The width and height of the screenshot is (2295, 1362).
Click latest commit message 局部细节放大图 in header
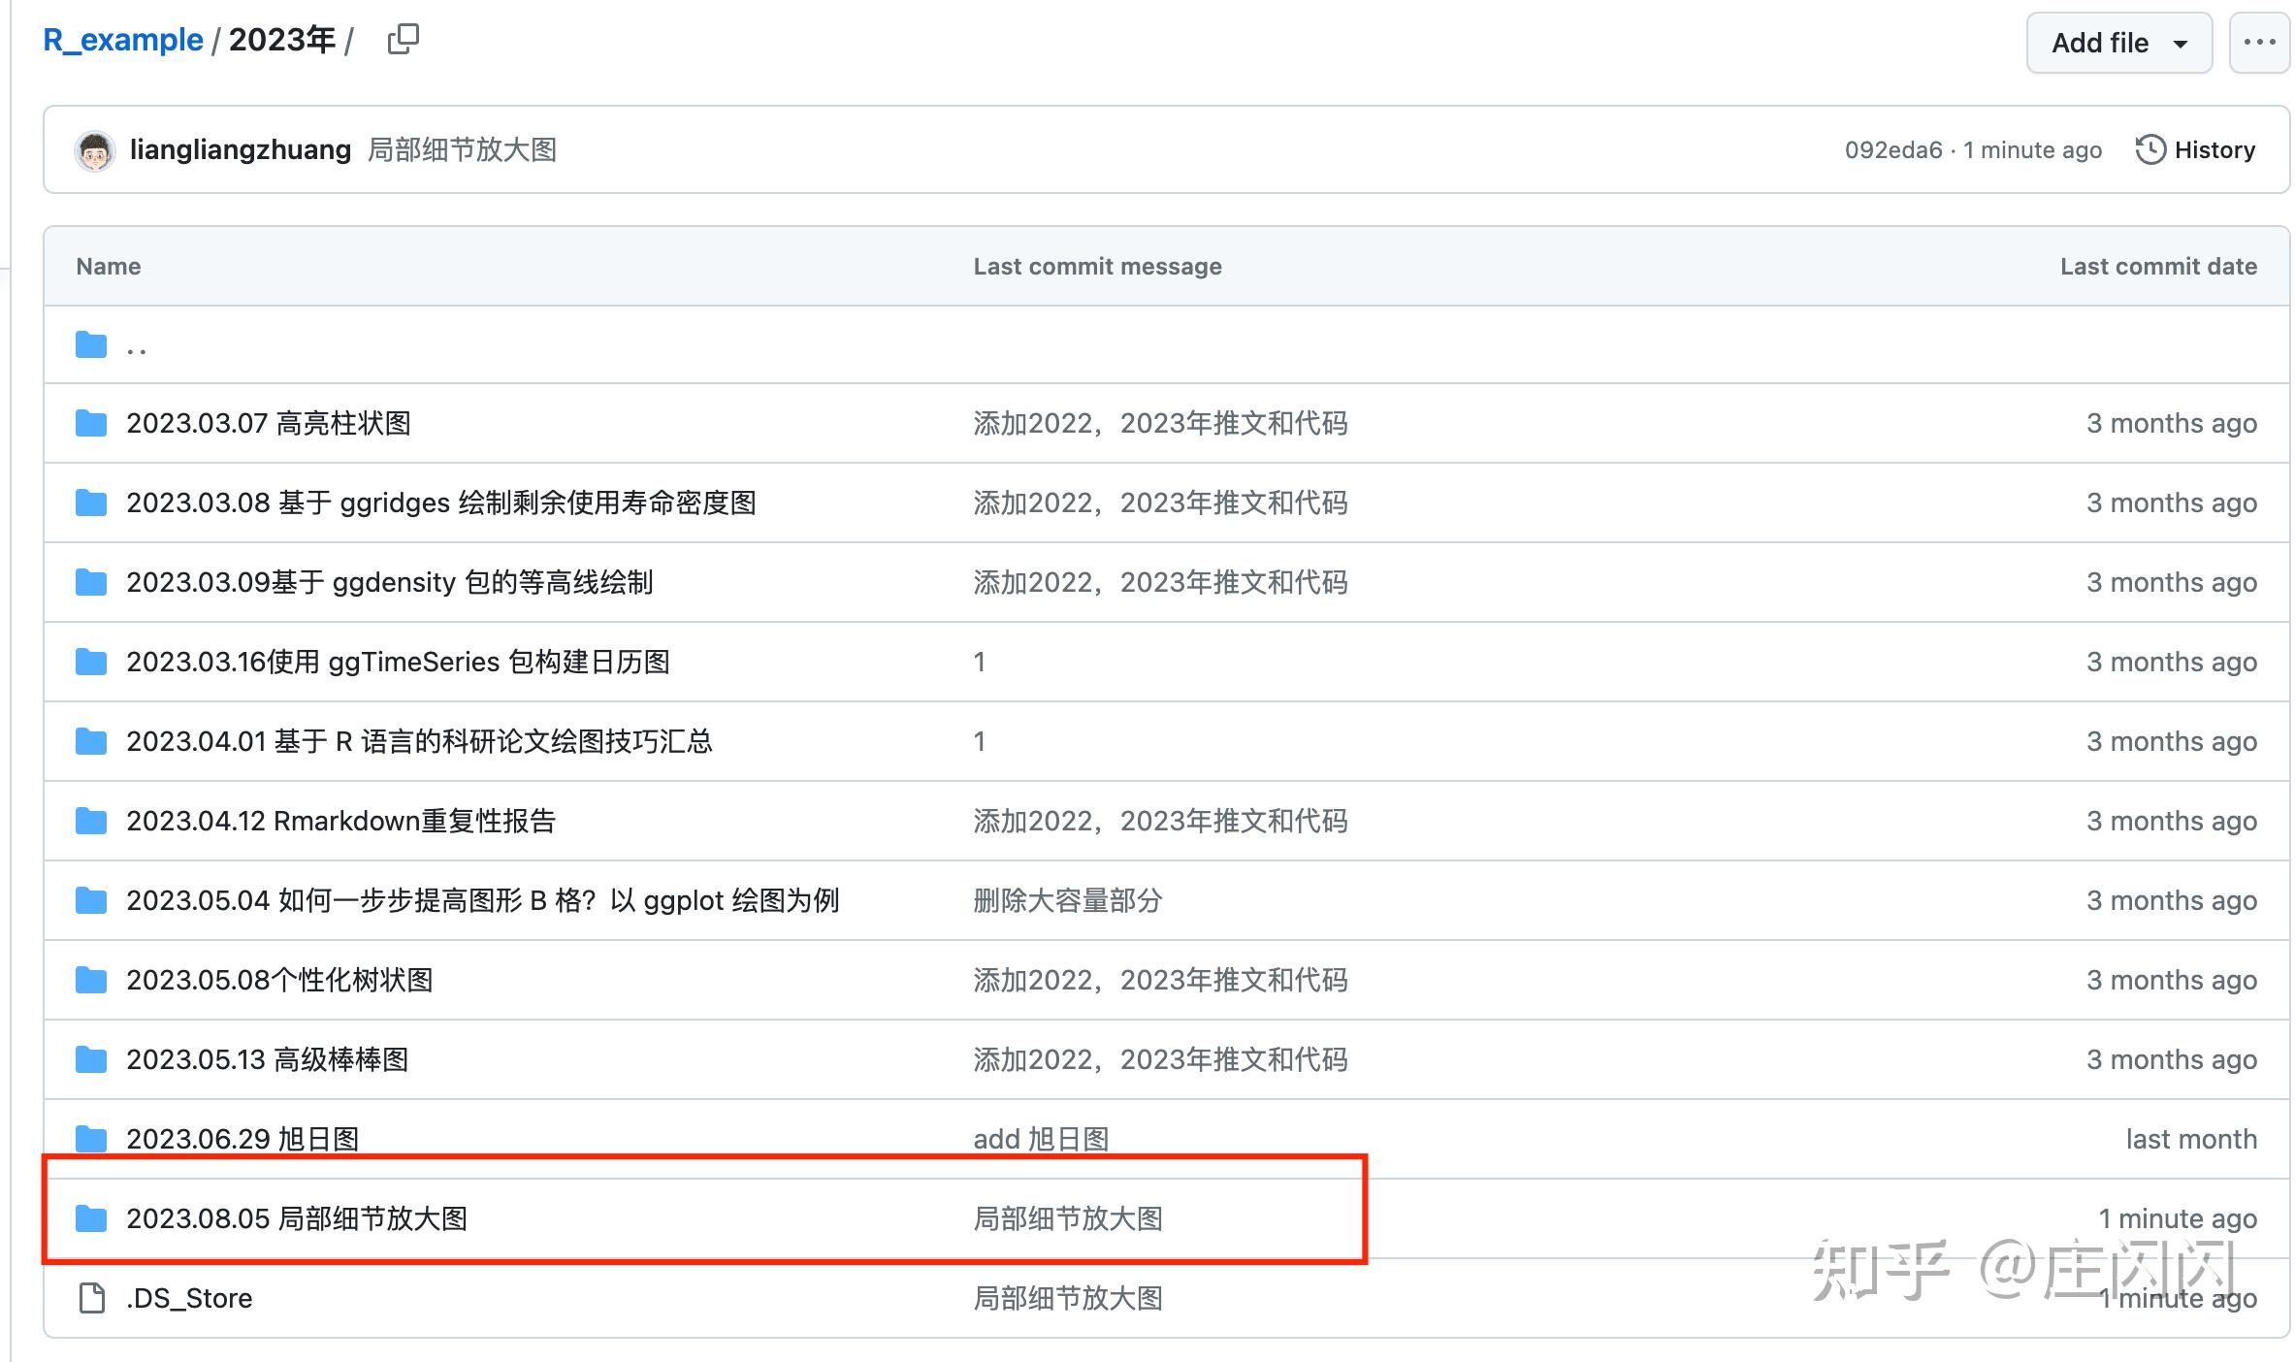coord(462,149)
